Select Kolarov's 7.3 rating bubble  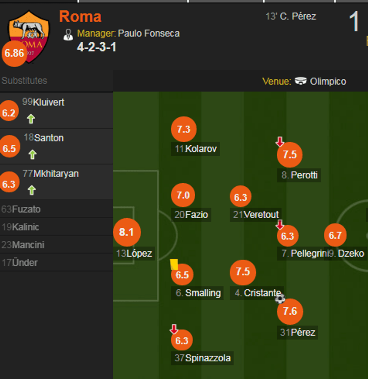pyautogui.click(x=184, y=129)
